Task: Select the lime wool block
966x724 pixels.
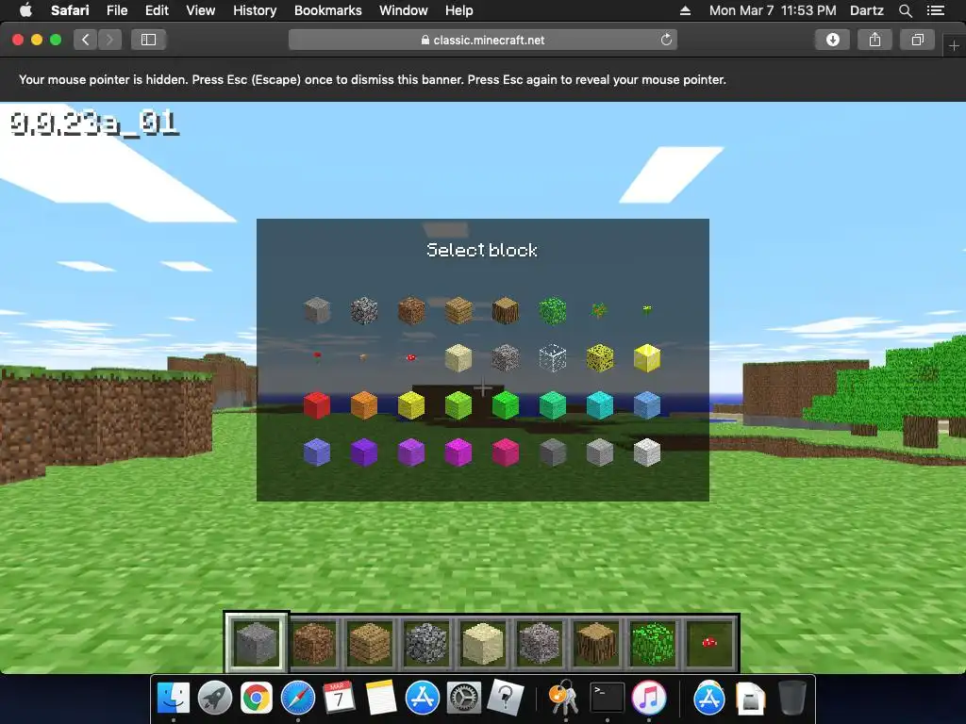Action: click(x=458, y=405)
